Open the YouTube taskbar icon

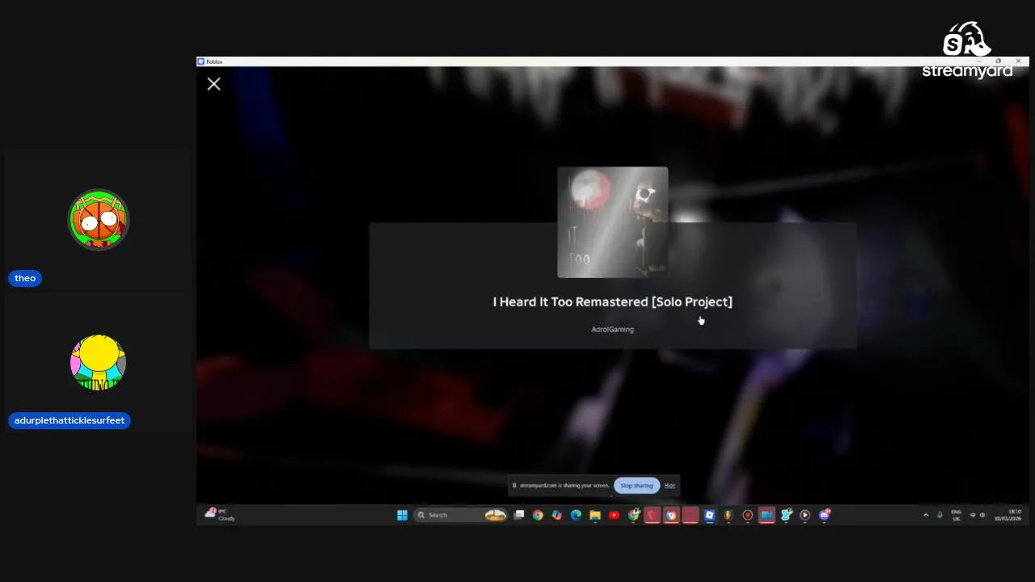(x=615, y=515)
